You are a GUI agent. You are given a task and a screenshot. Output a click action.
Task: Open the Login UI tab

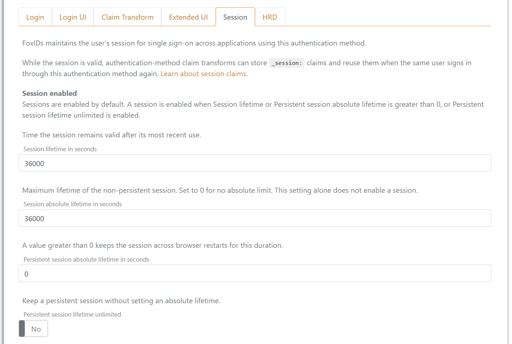(x=73, y=17)
